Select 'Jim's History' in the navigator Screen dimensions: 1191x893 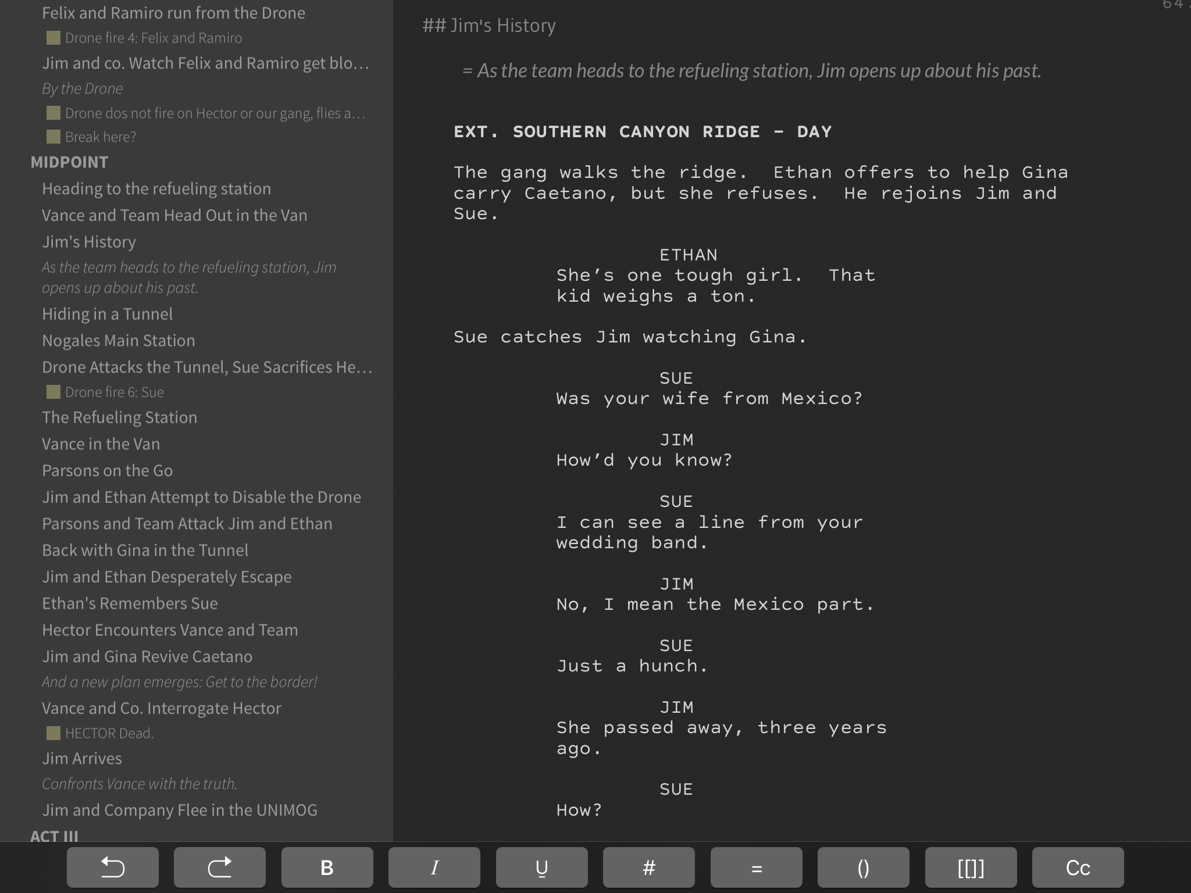[x=88, y=242]
